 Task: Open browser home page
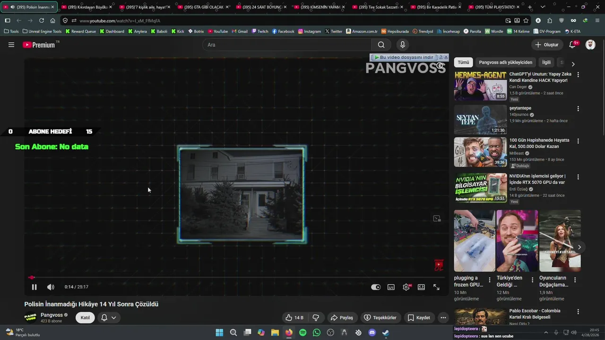click(52, 21)
